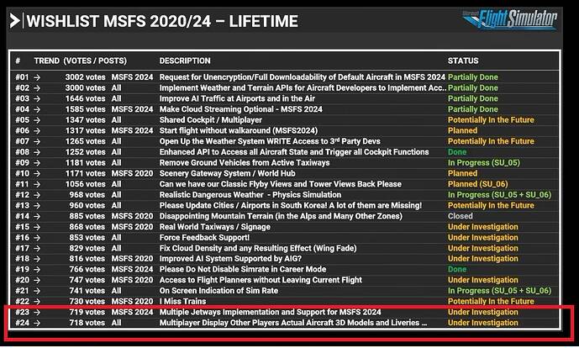Click Planned status in row #06

[x=462, y=131]
